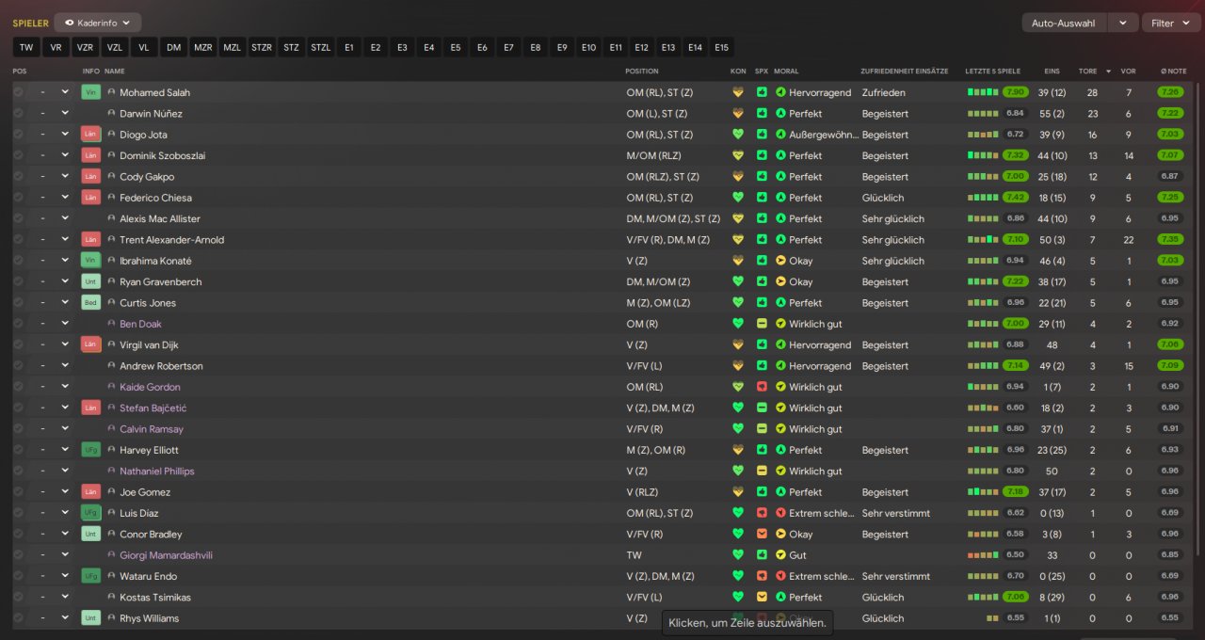Tick the selection circle for Luis Díaz
Screen dimensions: 1205x640
[x=18, y=513]
